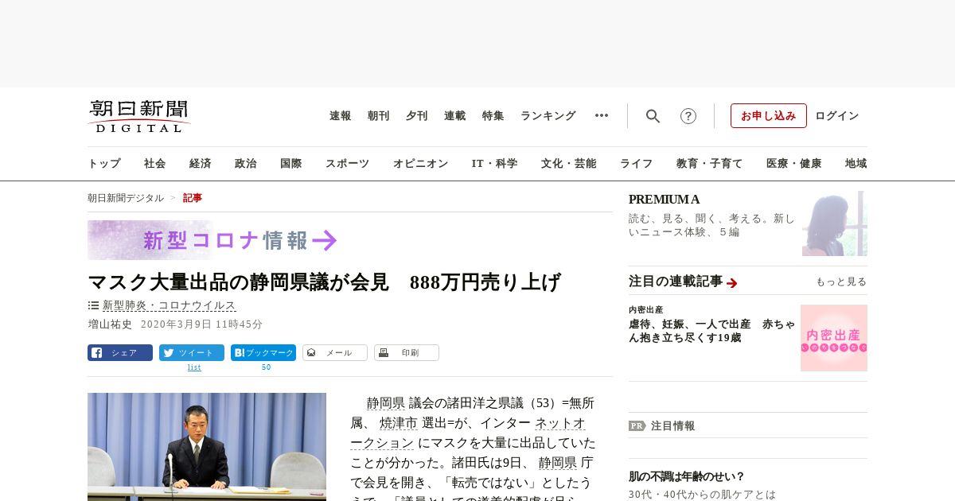Screen dimensions: 955x501
Task: Go to IT・科学 section tab
Action: [495, 164]
